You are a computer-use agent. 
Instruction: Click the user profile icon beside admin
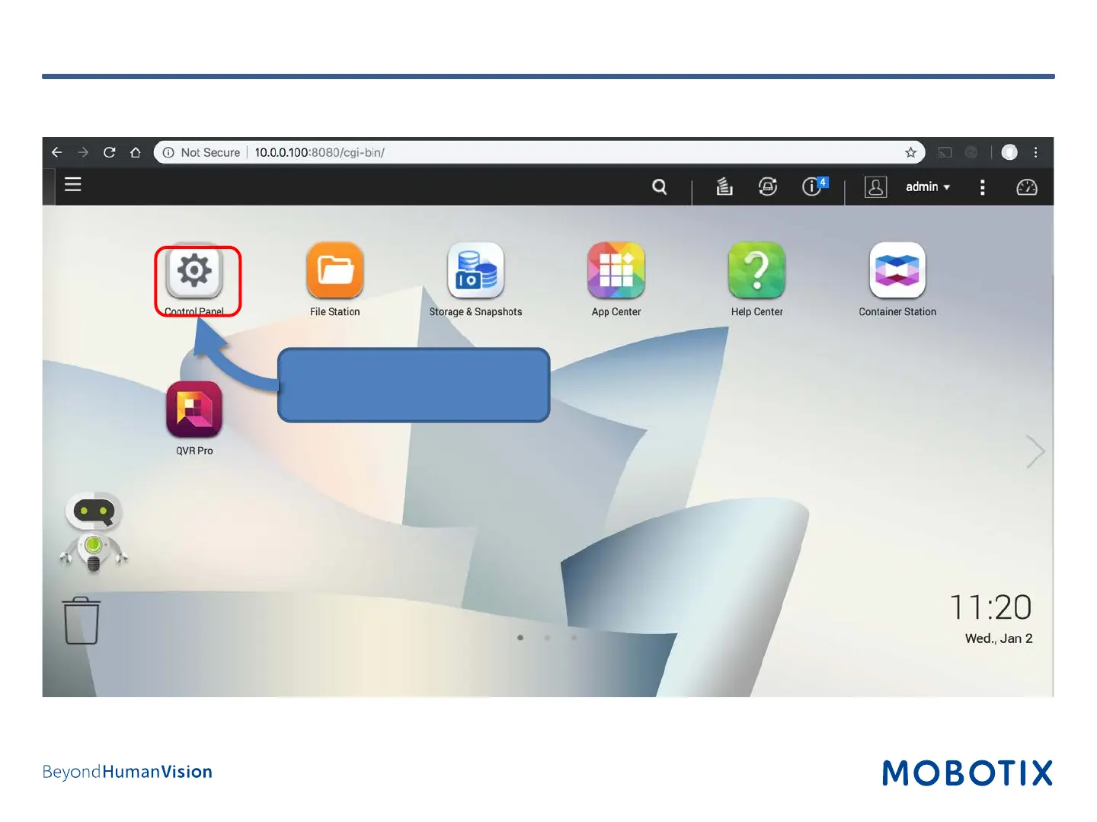point(876,187)
